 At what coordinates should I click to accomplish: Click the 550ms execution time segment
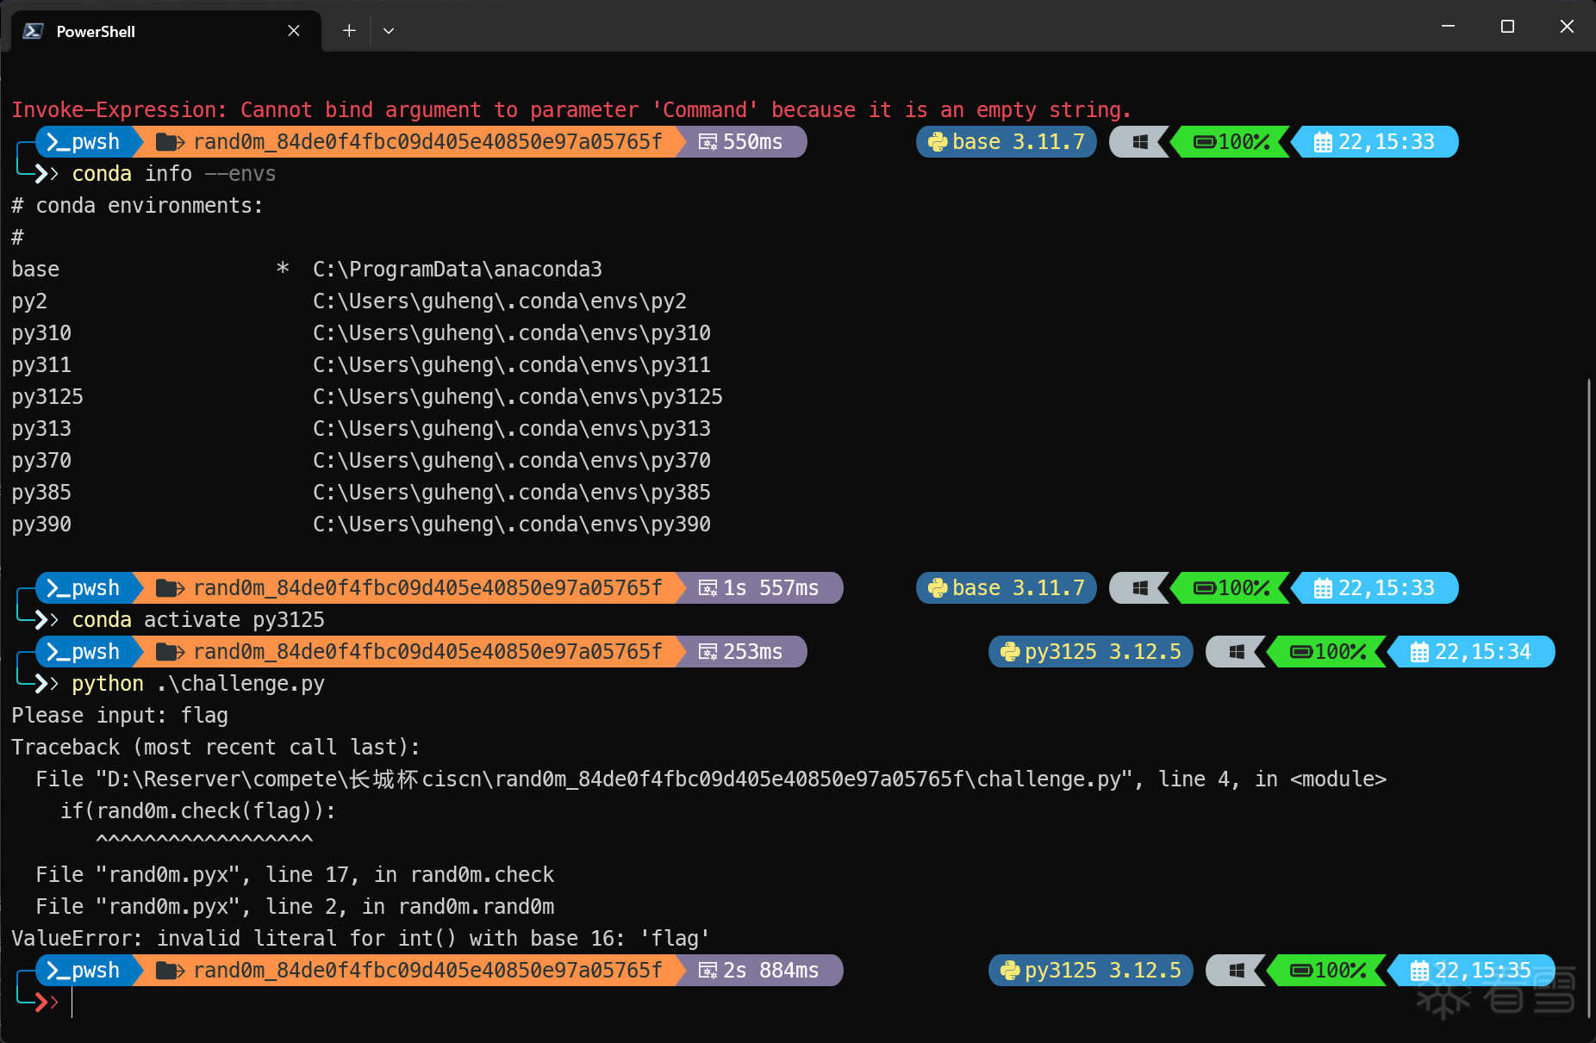pyautogui.click(x=741, y=142)
